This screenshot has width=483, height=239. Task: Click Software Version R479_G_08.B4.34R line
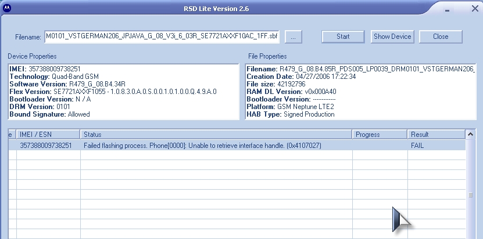(x=67, y=84)
